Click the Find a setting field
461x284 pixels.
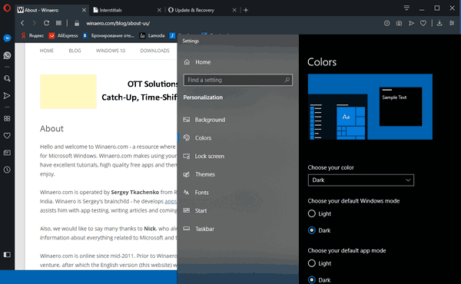coord(238,80)
